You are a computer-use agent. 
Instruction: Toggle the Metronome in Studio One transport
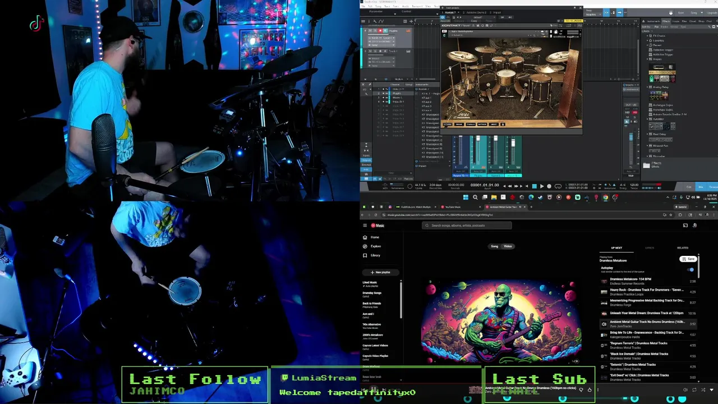pos(614,185)
